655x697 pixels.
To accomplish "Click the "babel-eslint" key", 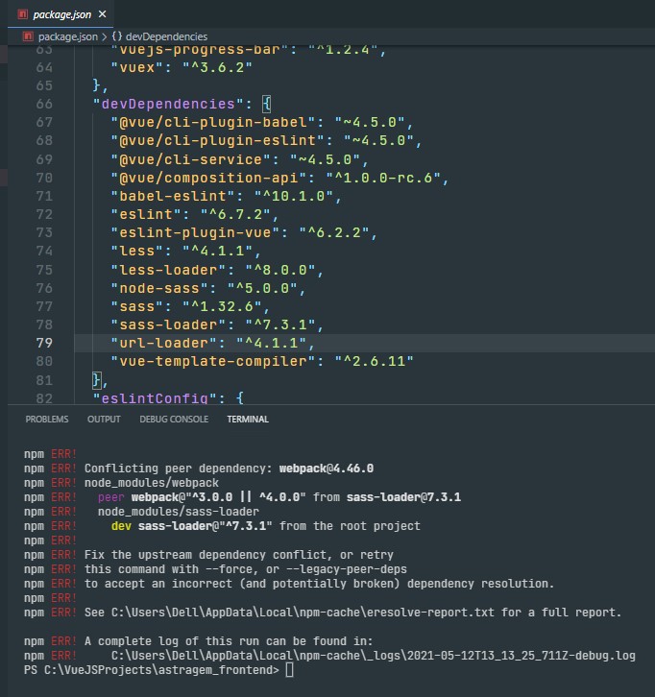I will coord(173,196).
